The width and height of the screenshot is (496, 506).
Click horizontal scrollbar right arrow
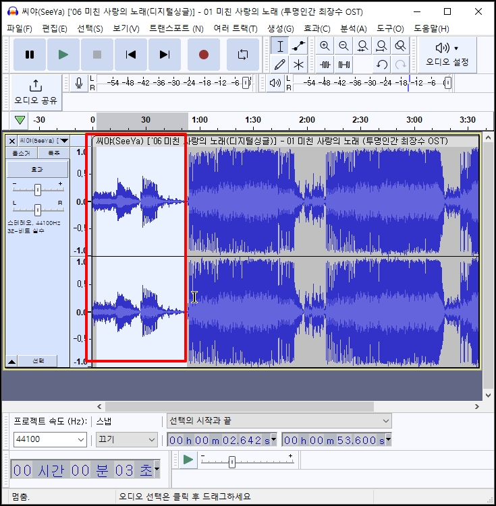tap(477, 406)
